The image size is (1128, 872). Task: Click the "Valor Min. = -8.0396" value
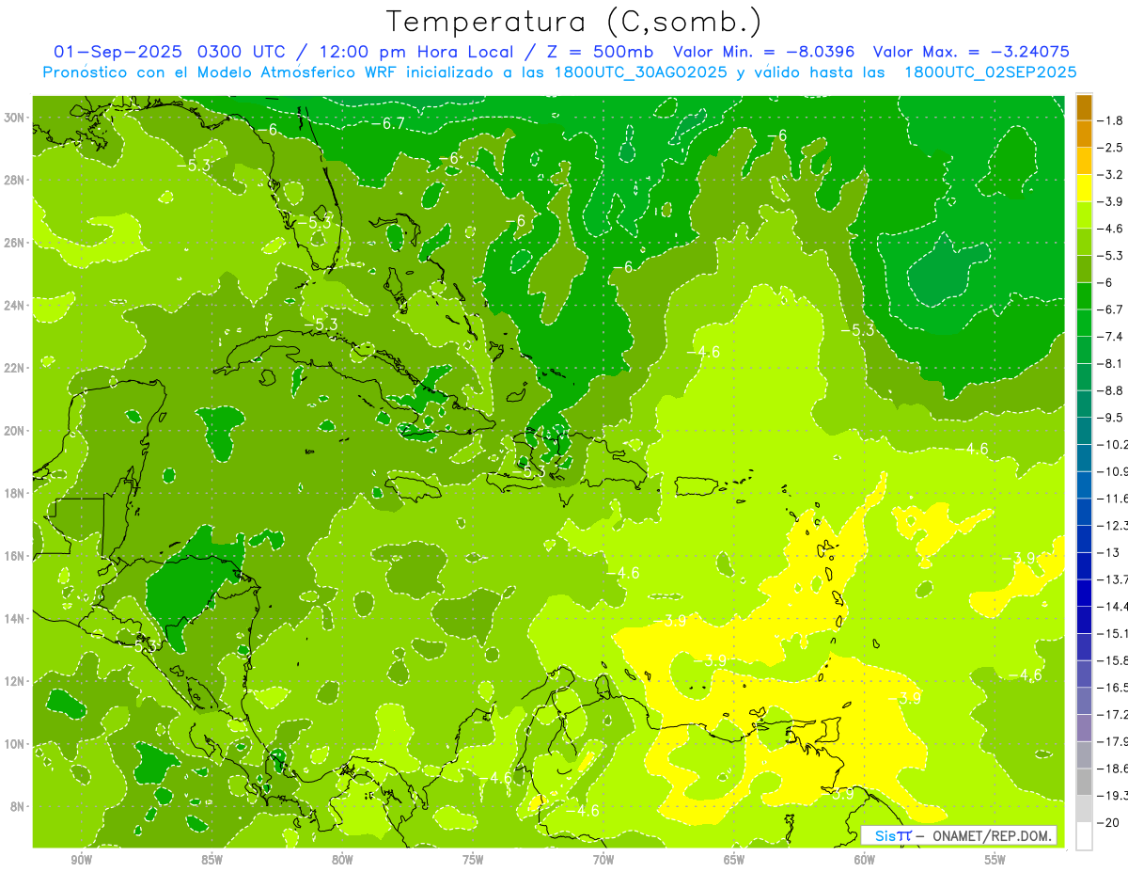click(766, 52)
